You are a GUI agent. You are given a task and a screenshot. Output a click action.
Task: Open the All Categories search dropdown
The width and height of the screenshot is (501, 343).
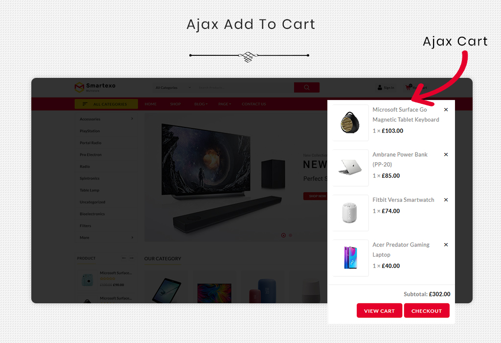click(173, 87)
